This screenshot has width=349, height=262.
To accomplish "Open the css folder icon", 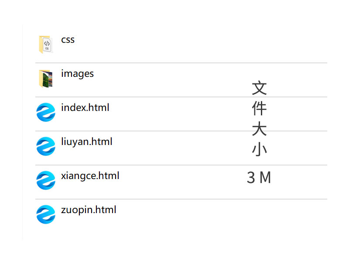I will pos(45,45).
